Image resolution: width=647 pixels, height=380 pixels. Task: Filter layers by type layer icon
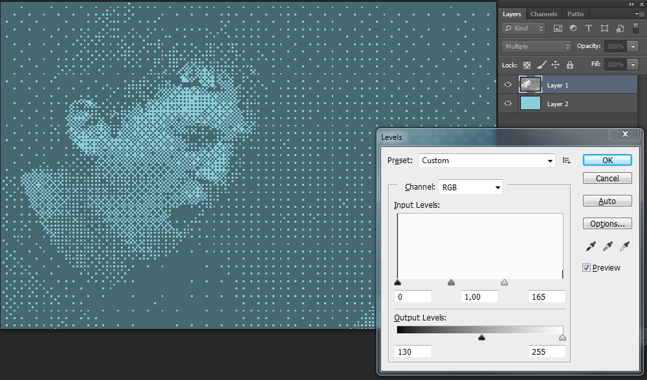588,28
